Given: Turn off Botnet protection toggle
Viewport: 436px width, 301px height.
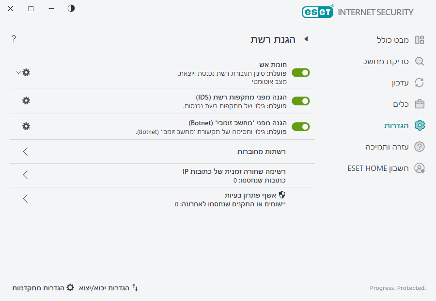Looking at the screenshot, I should 300,127.
